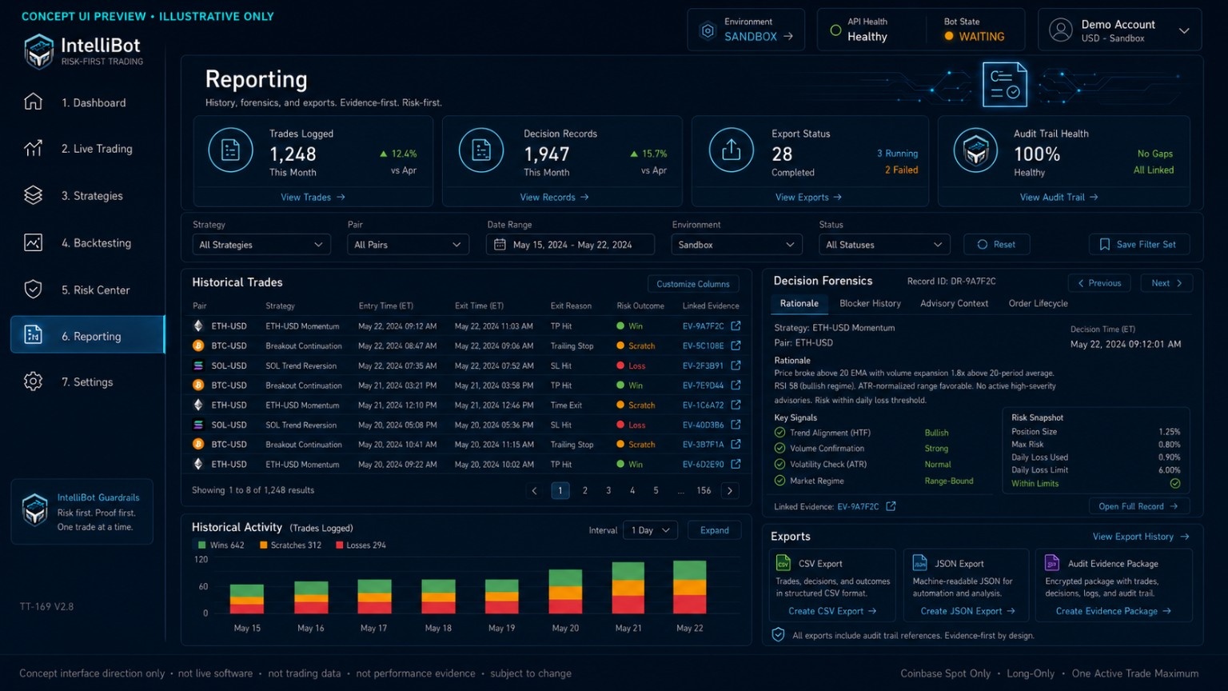Click the View Records link

tap(554, 197)
